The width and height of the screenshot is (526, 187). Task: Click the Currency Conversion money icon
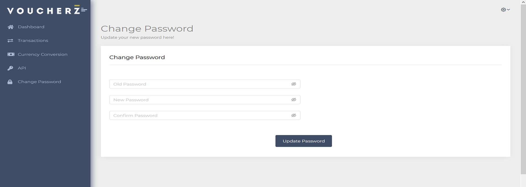[11, 54]
